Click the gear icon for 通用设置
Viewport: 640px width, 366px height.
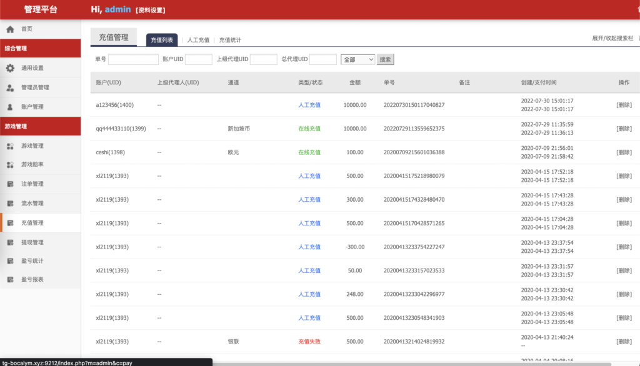[10, 68]
